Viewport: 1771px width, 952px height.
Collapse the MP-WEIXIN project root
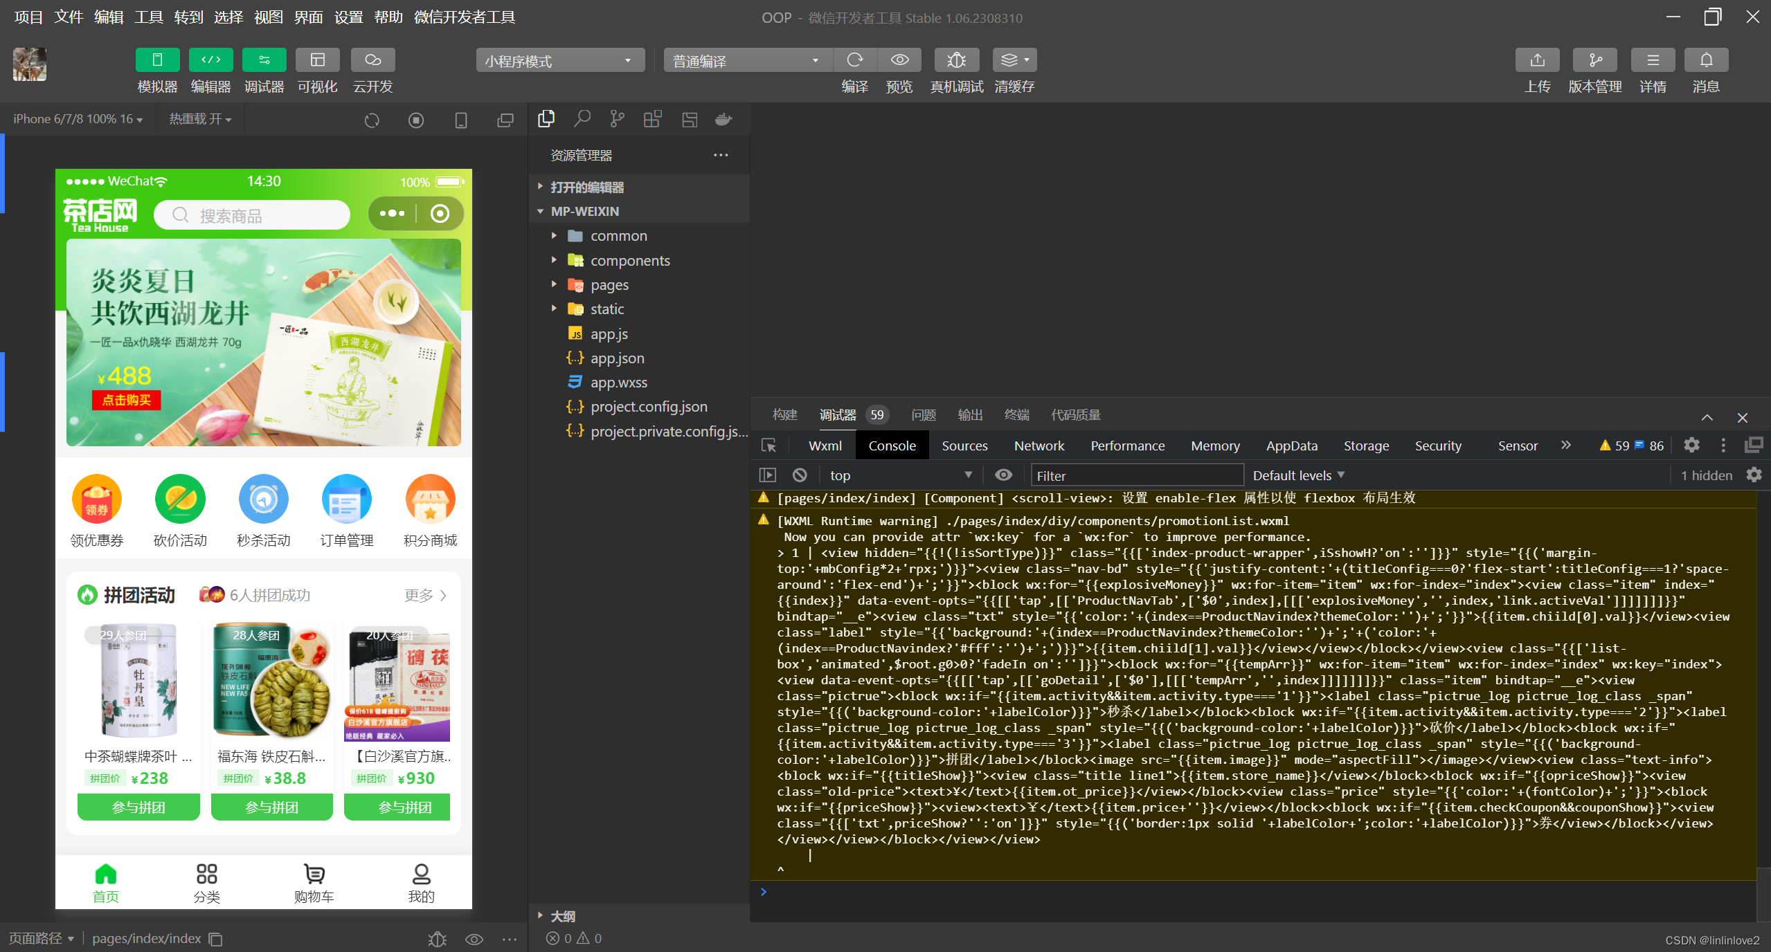click(639, 211)
